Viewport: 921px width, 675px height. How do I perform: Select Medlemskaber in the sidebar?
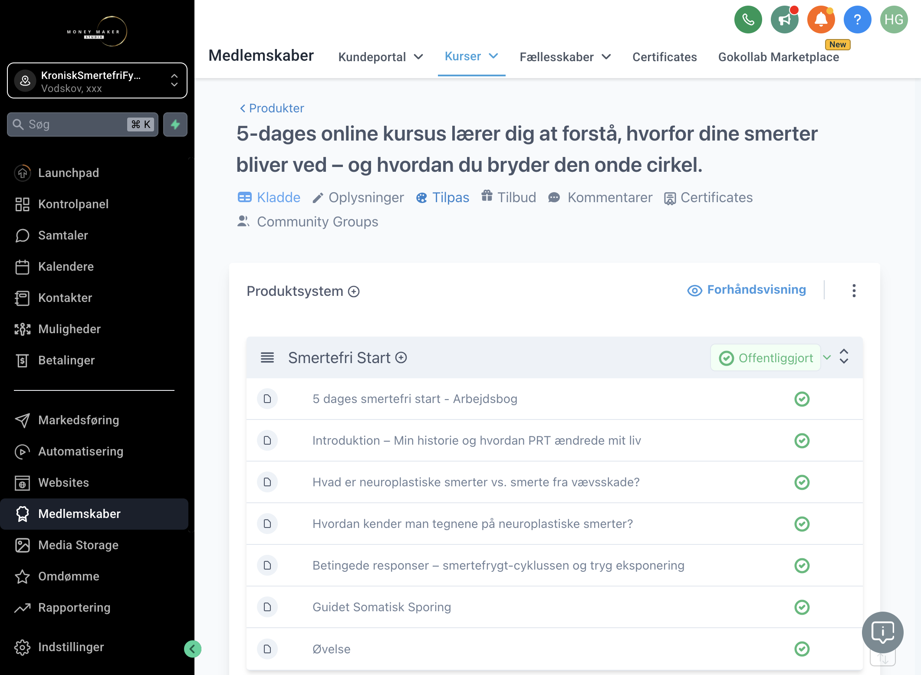coord(94,514)
